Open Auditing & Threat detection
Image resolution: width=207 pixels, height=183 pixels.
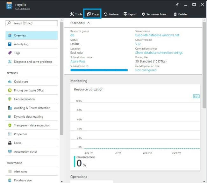pos(32,108)
